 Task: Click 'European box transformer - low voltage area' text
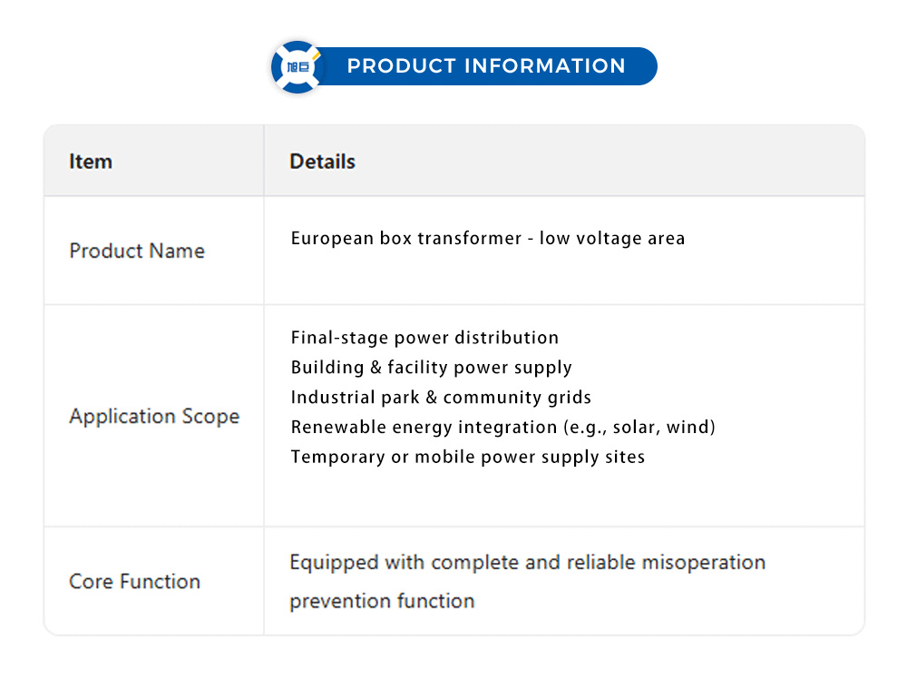(x=487, y=239)
